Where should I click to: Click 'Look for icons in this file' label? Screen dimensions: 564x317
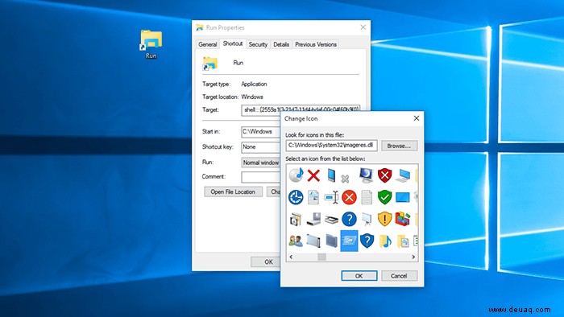[315, 135]
